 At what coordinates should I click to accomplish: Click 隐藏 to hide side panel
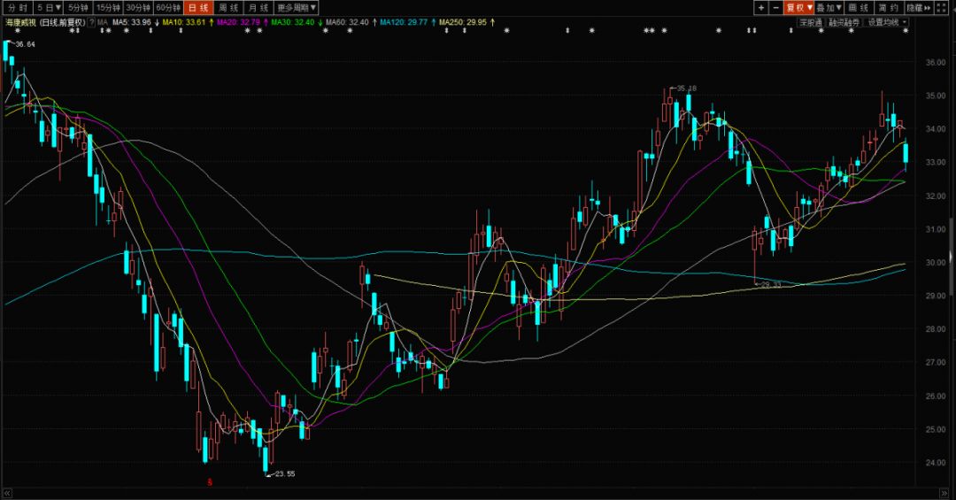pyautogui.click(x=919, y=8)
